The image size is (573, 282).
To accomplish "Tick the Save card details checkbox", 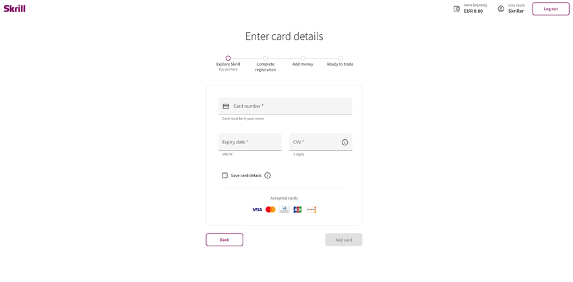I will click(x=224, y=176).
